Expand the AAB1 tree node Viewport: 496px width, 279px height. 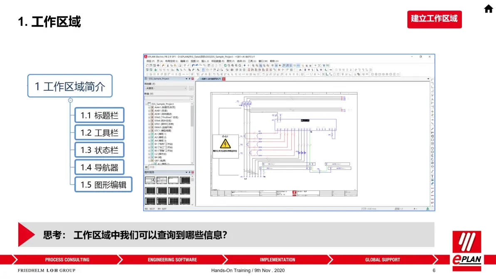point(149,111)
